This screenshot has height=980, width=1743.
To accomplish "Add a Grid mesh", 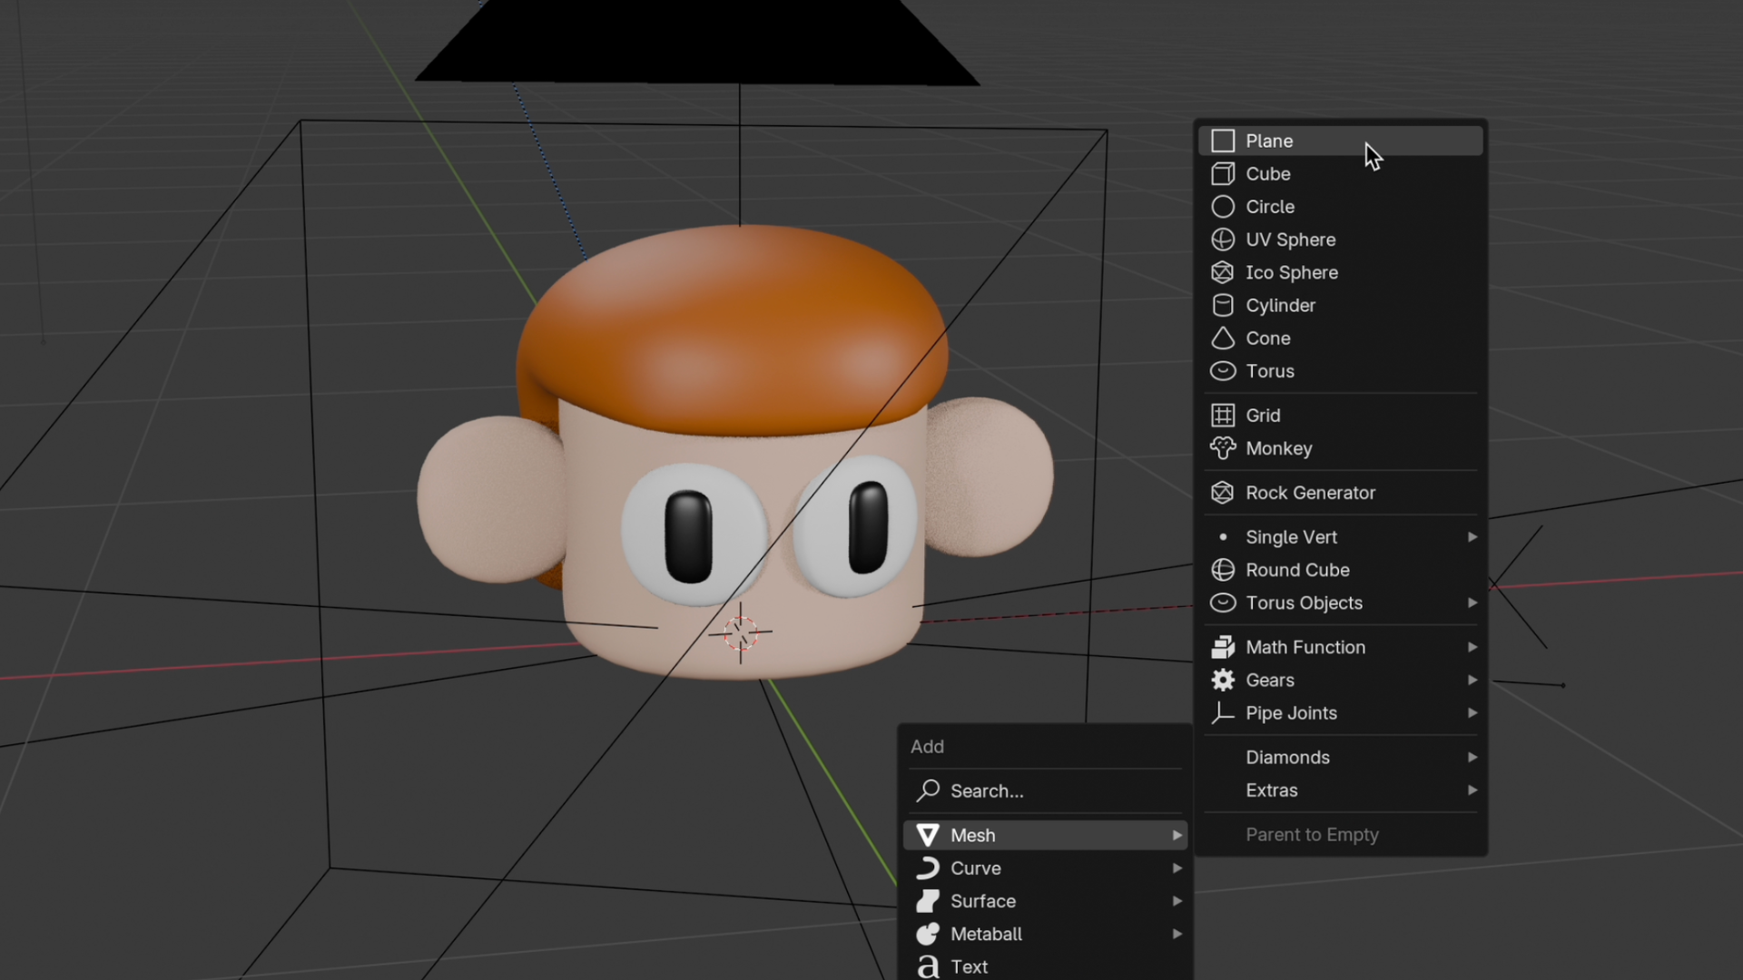I will coord(1341,416).
